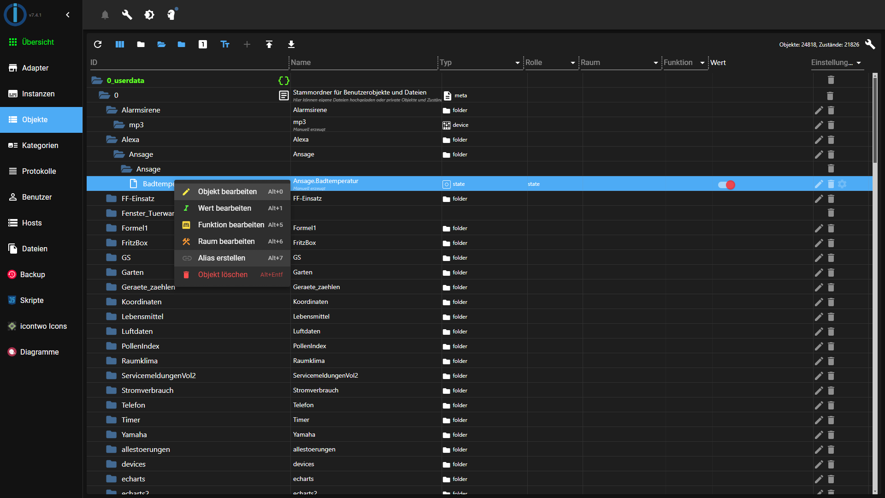Open the Einstellungen filter dropdown
Screen dimensions: 885x498
pyautogui.click(x=859, y=63)
